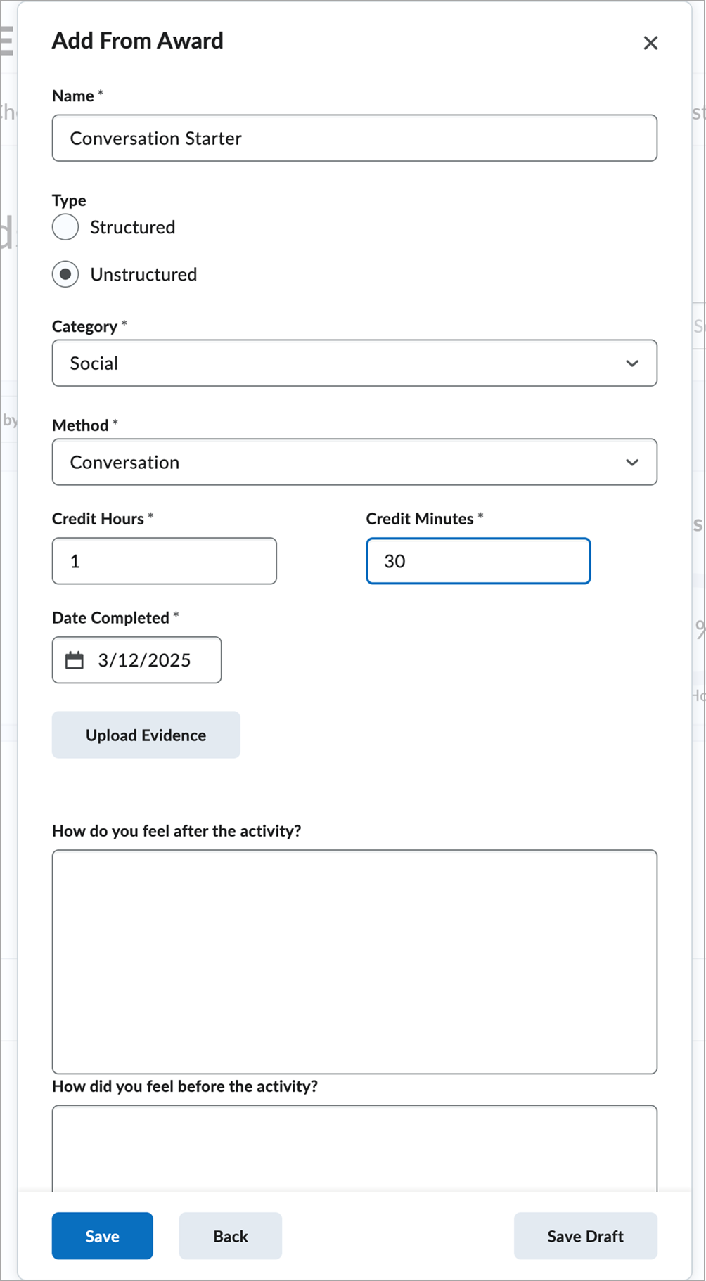
Task: Click the Unstructured label text
Action: click(143, 274)
